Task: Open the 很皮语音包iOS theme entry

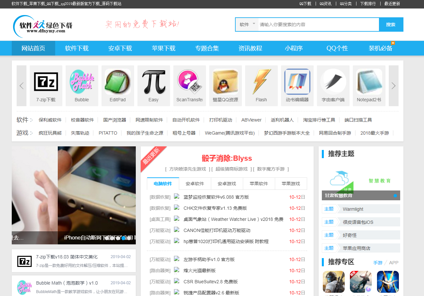Action: tap(361, 222)
